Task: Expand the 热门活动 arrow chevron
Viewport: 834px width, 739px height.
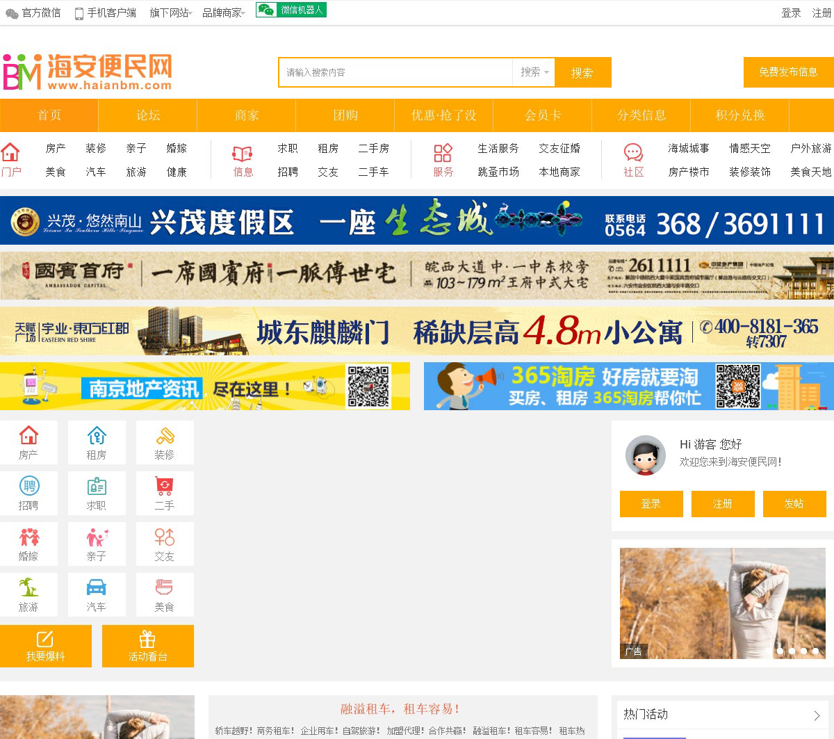Action: click(817, 715)
